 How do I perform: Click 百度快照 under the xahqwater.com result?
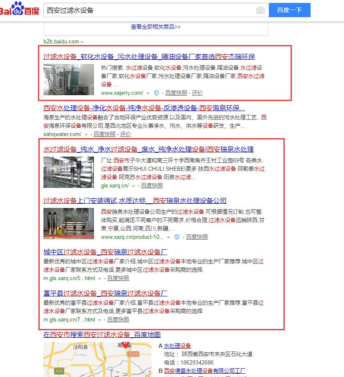104,134
